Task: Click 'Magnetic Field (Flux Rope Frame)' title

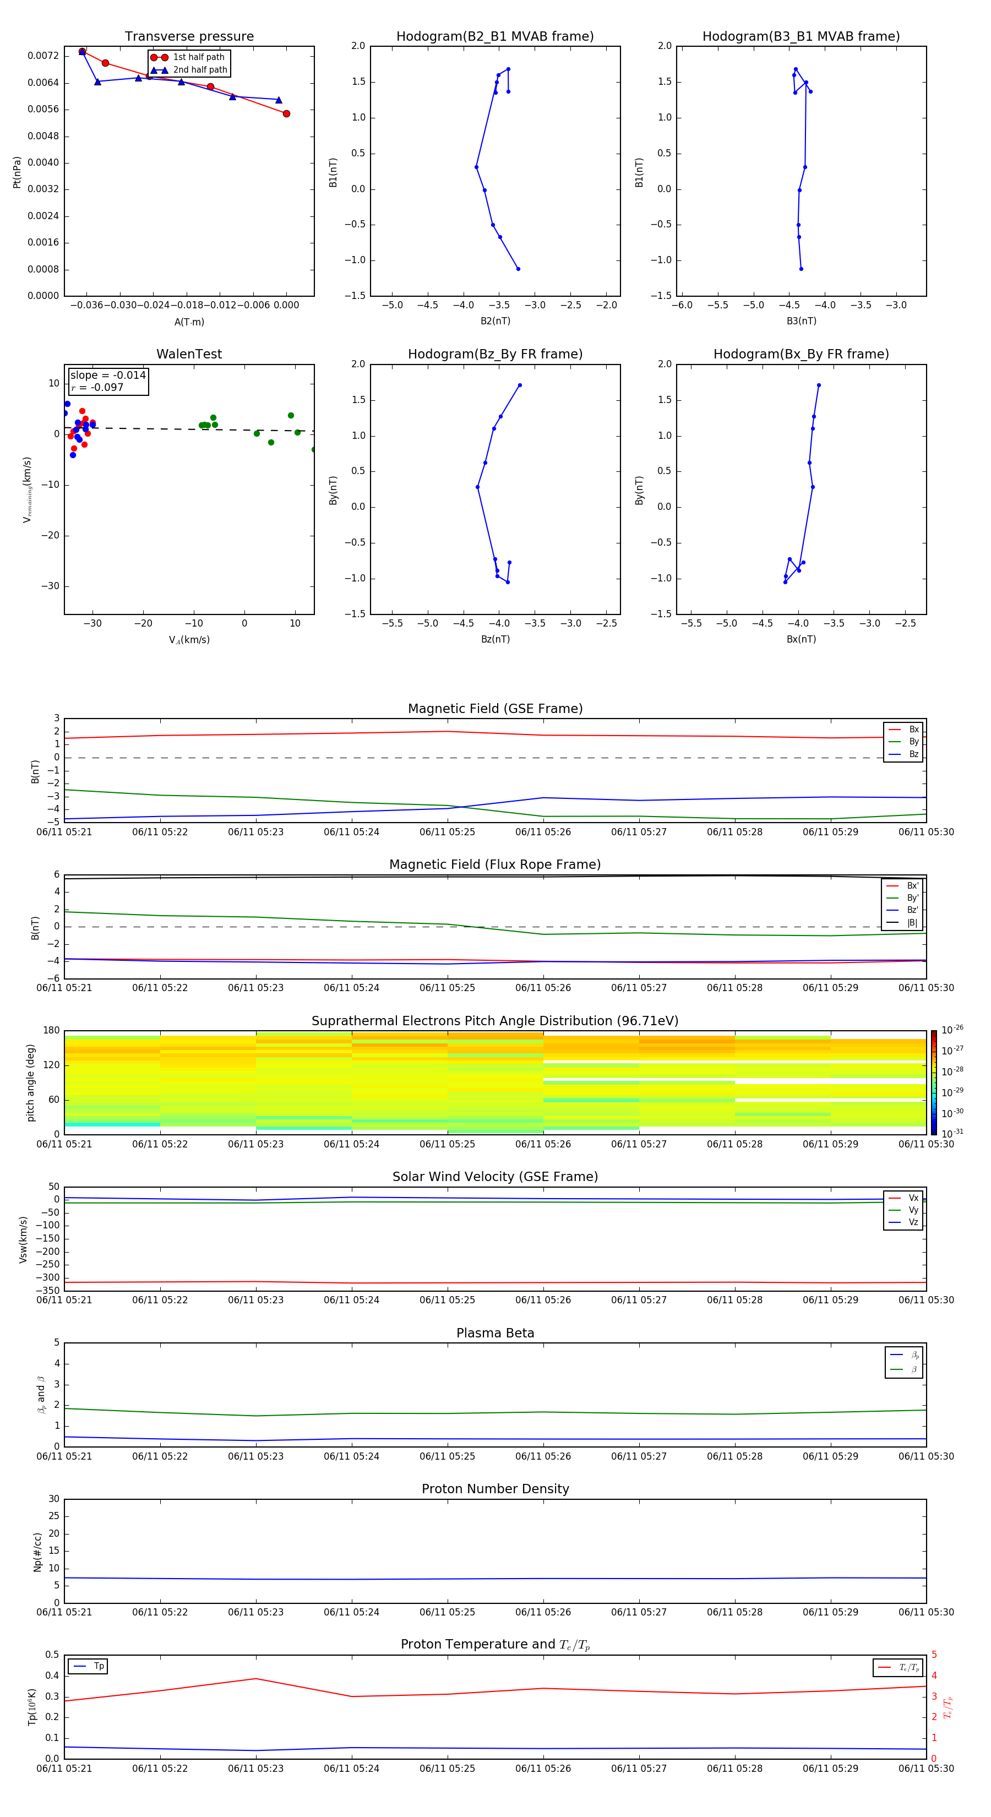Action: [x=495, y=865]
